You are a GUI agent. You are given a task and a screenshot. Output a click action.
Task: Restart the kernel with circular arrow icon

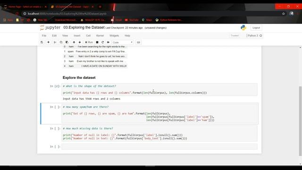pos(103,42)
